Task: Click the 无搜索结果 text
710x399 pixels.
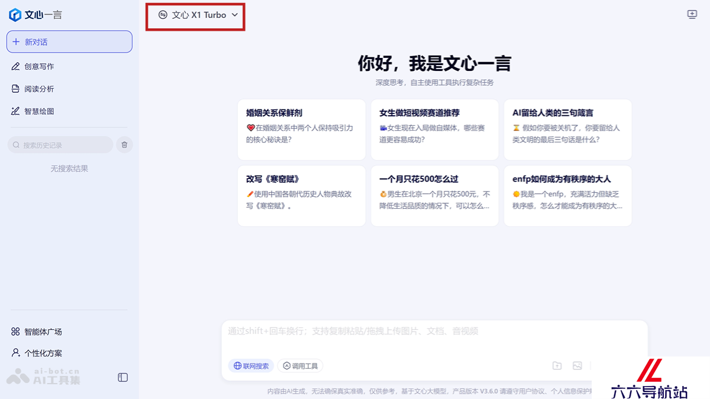Action: [69, 168]
